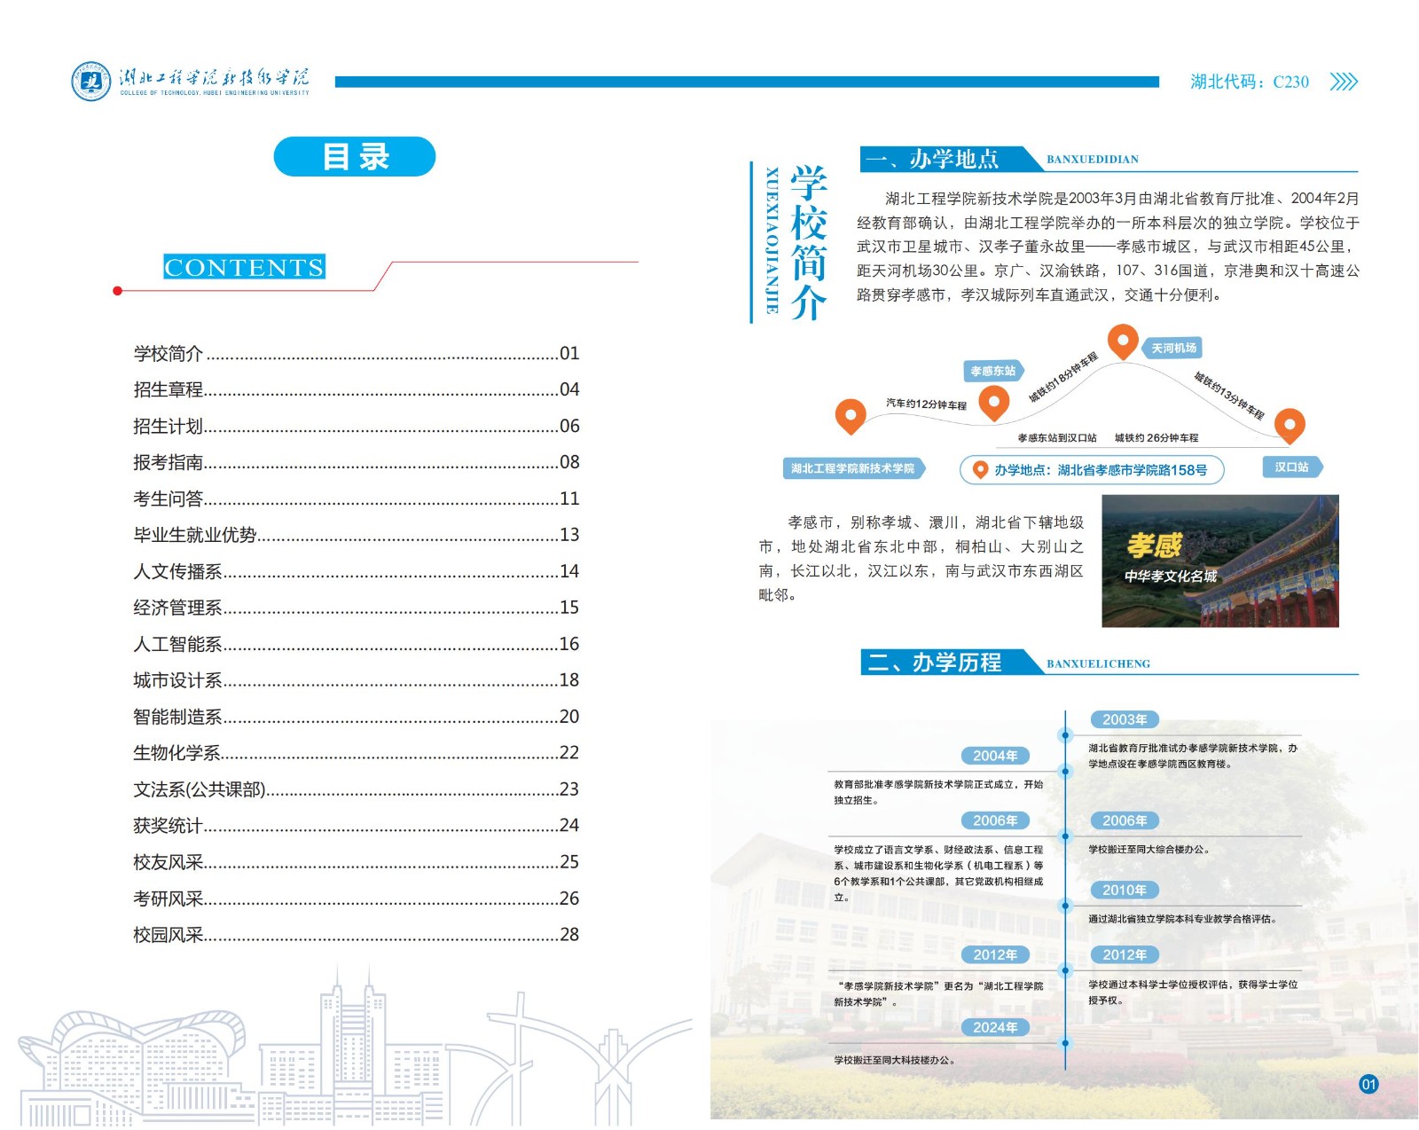Click the right 2012年 label about 学士学位

click(1125, 954)
